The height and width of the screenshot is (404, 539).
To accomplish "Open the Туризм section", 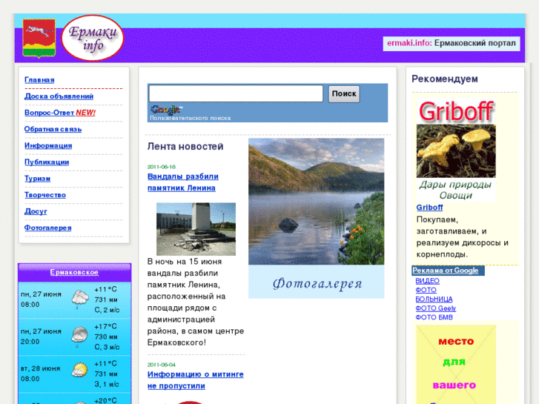I will (38, 179).
